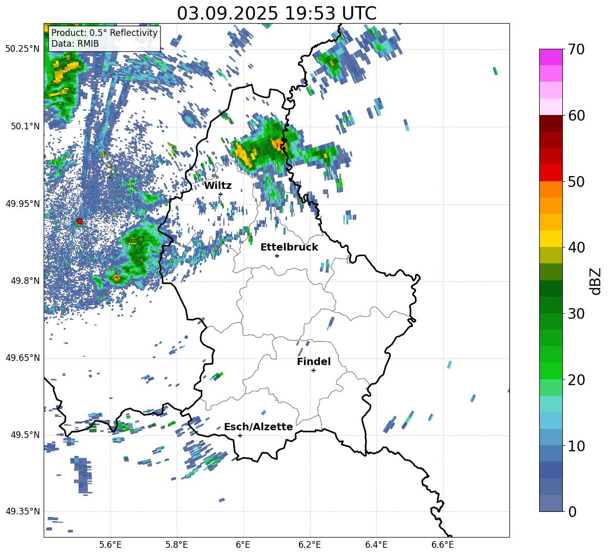Image resolution: width=608 pixels, height=555 pixels.
Task: Click the Esch/Alzette city label
Action: point(258,427)
